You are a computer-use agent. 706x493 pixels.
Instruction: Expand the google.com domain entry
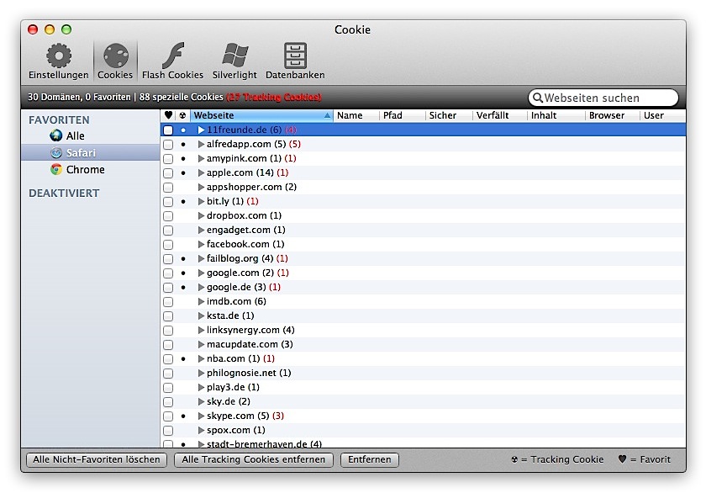(201, 273)
